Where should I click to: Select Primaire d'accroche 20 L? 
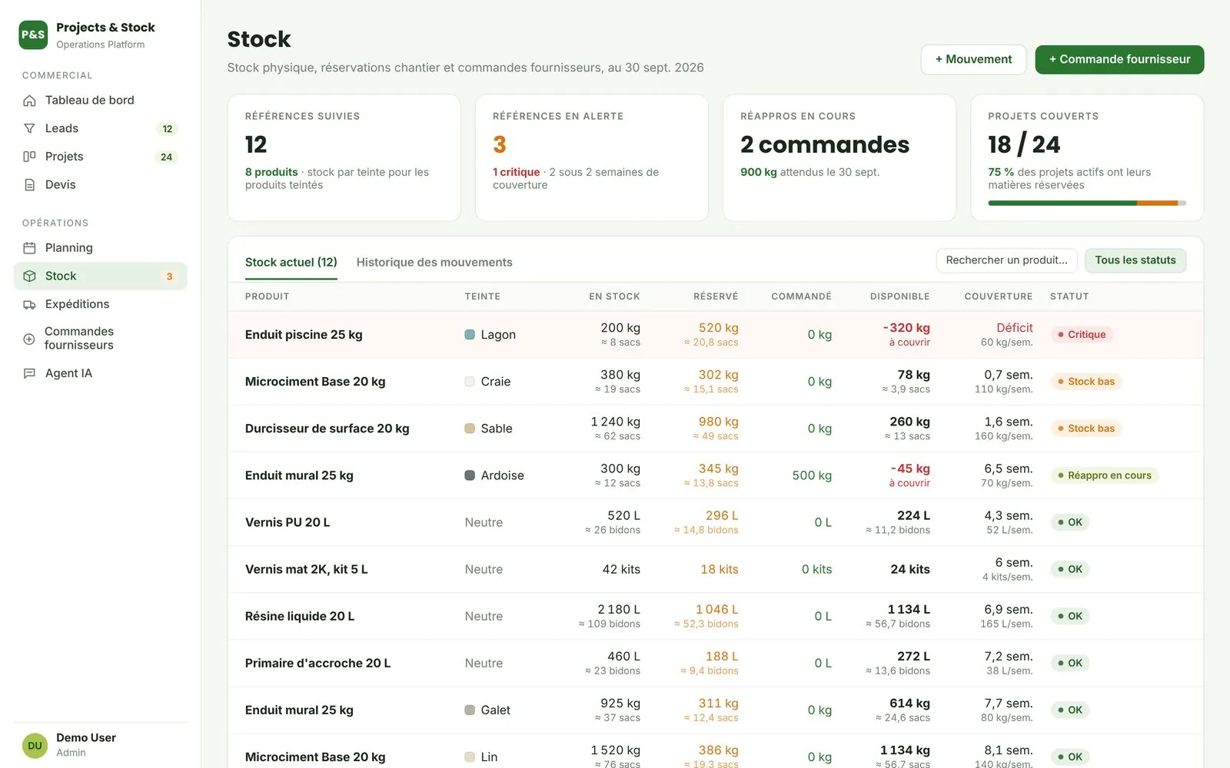[x=317, y=663]
